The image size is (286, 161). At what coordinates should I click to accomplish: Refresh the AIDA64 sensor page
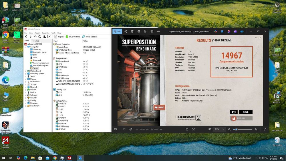coord(39,37)
